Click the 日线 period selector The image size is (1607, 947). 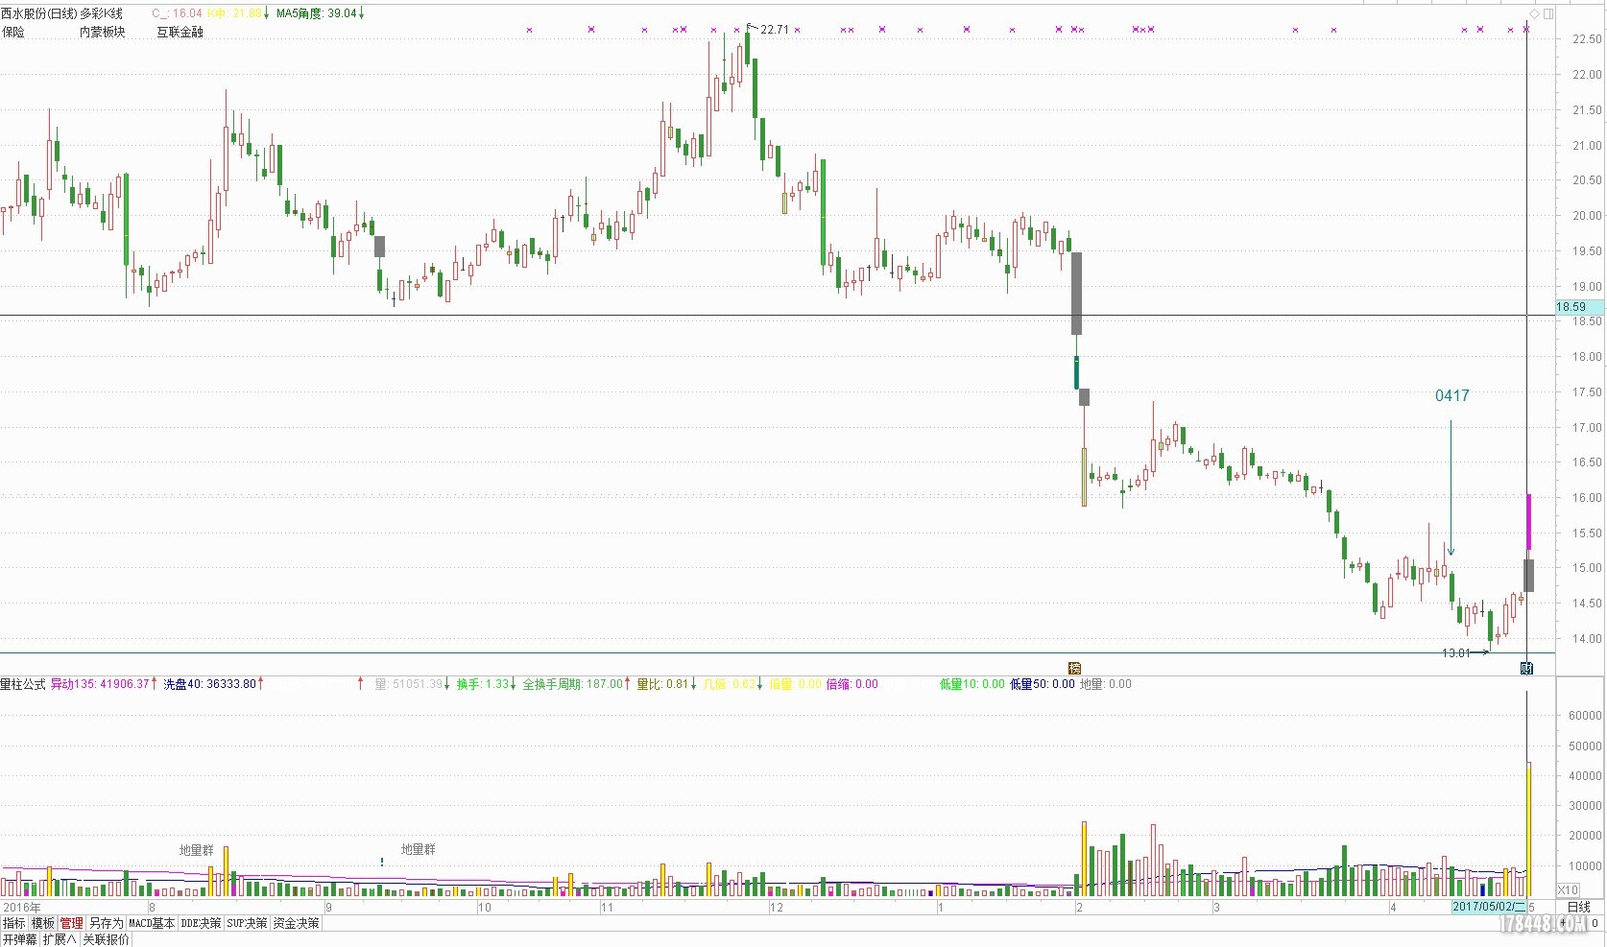[x=1579, y=907]
